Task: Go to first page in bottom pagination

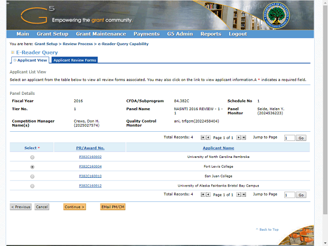Action: [x=203, y=195]
